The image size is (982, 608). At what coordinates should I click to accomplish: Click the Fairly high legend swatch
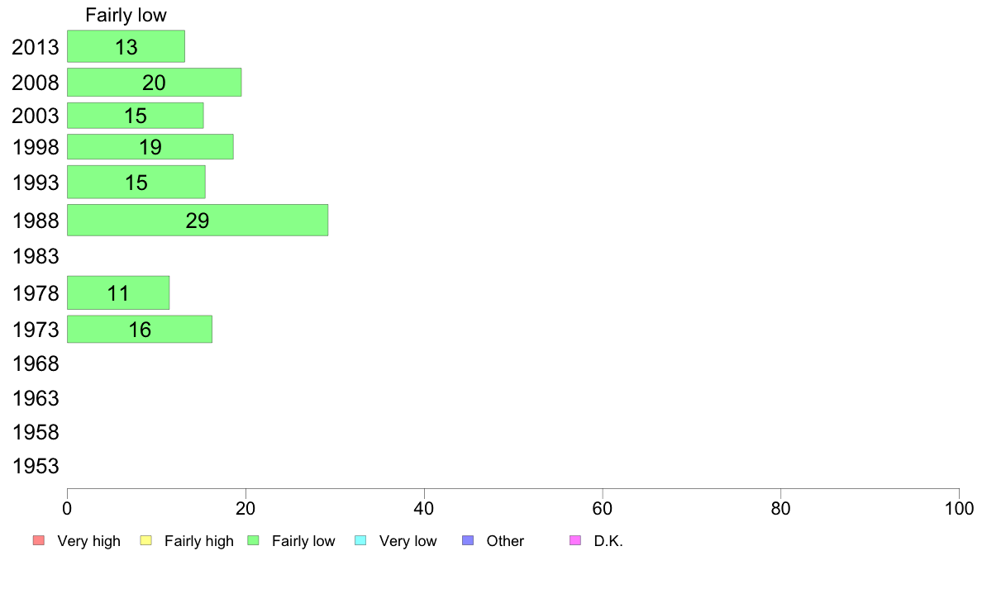tap(145, 541)
